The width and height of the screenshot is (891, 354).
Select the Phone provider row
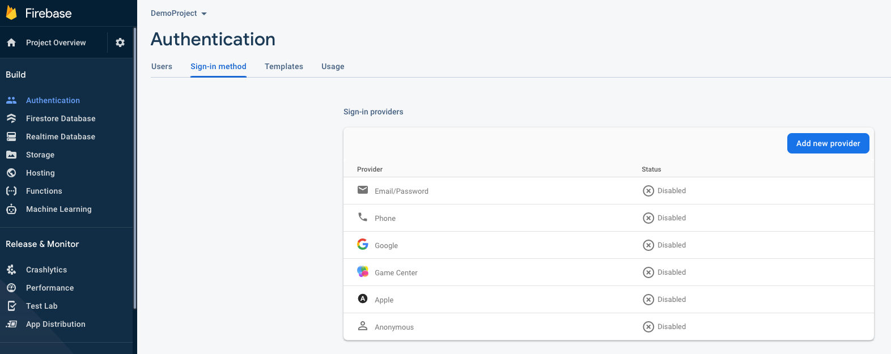point(385,218)
